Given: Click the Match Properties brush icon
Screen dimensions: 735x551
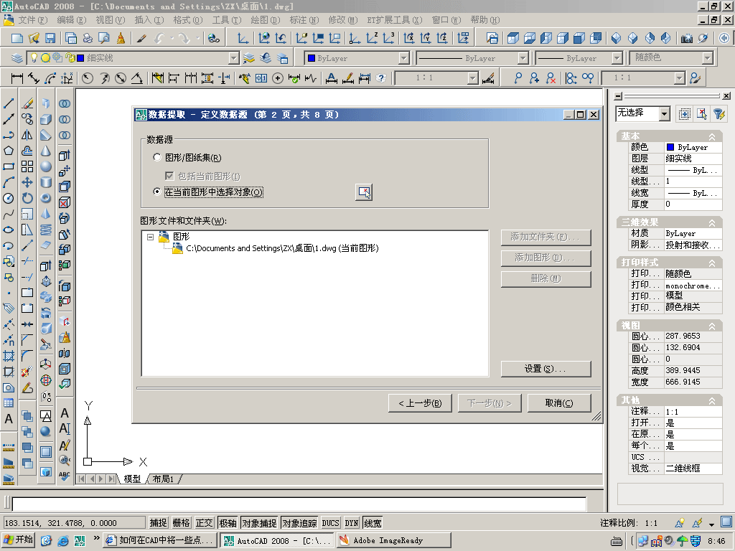Looking at the screenshot, I should pos(141,39).
